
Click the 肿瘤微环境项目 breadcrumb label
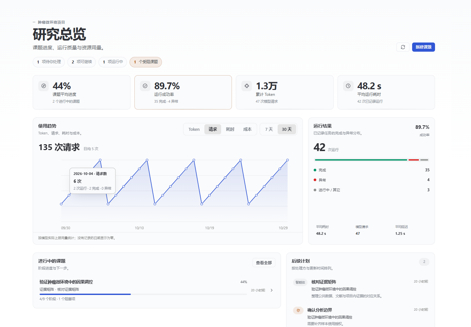[51, 22]
